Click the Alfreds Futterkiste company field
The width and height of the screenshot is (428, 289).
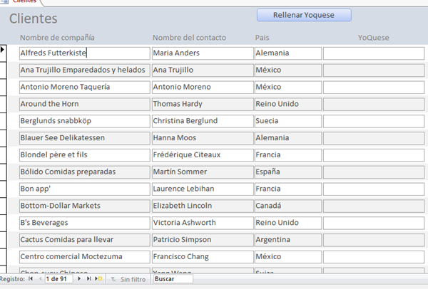[83, 53]
